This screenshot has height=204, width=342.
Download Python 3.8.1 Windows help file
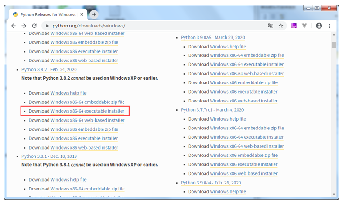68,180
